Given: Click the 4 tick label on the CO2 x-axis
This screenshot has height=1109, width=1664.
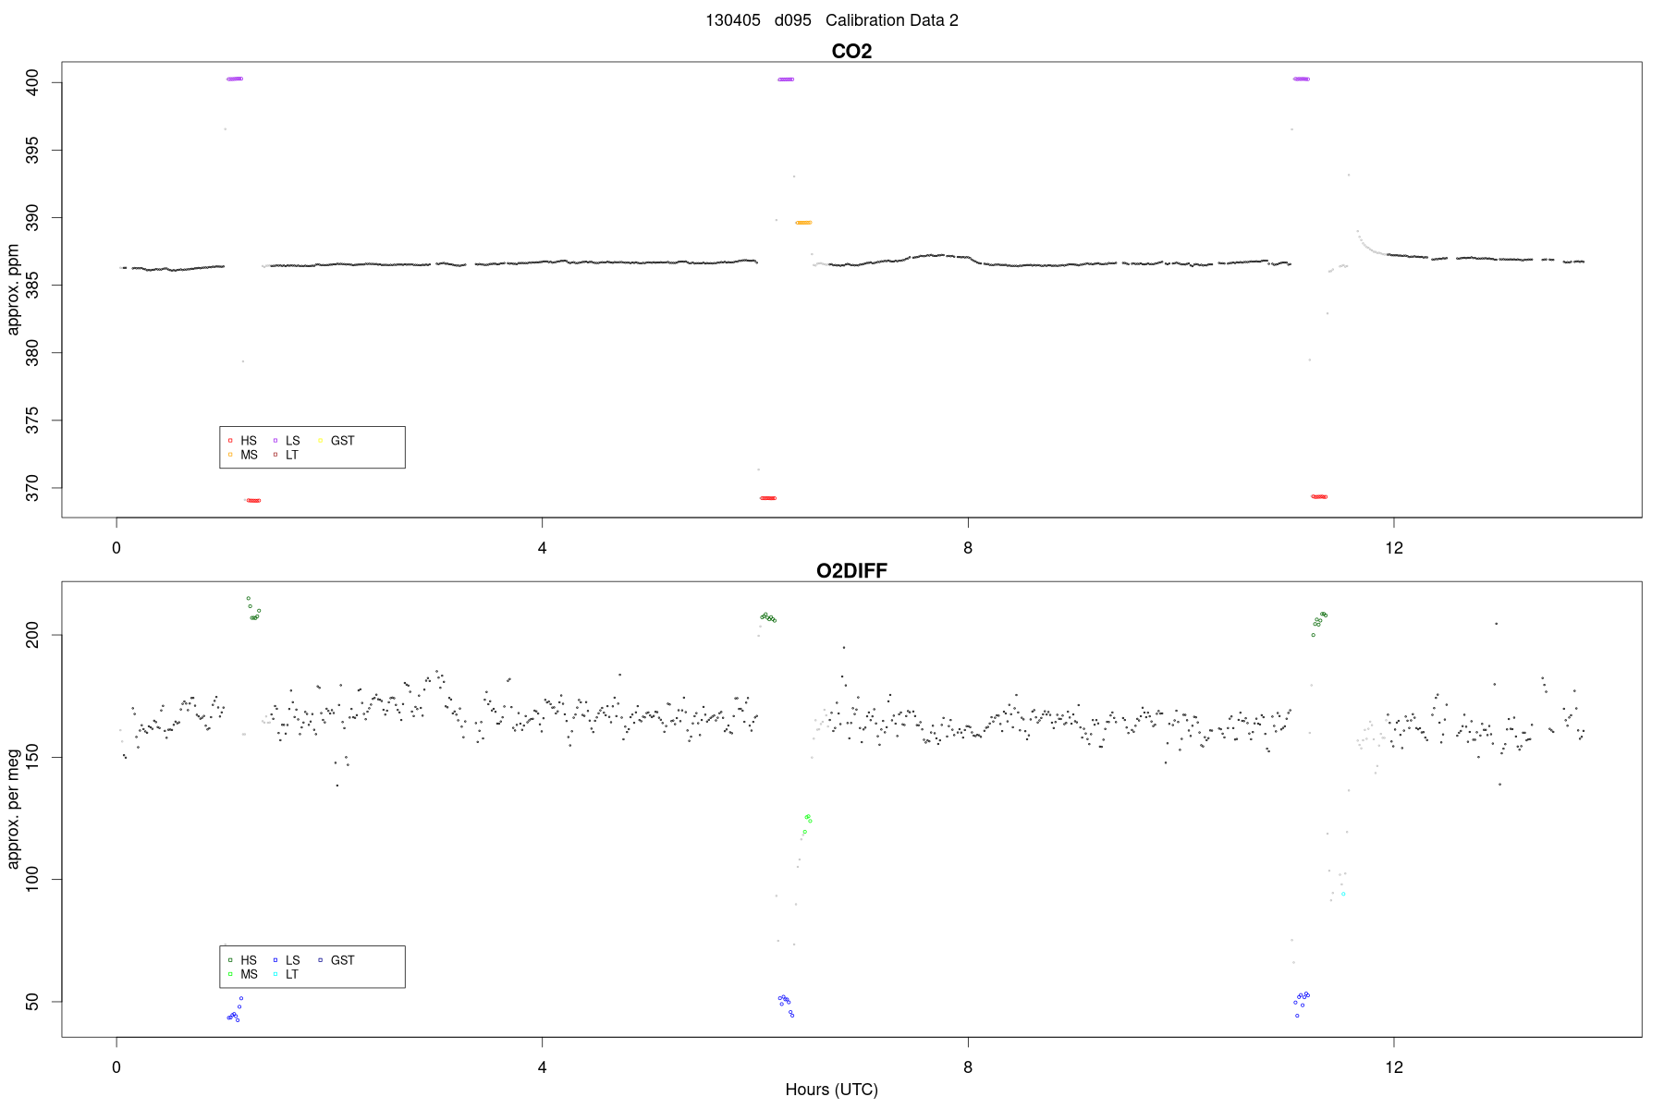Looking at the screenshot, I should pos(542,548).
